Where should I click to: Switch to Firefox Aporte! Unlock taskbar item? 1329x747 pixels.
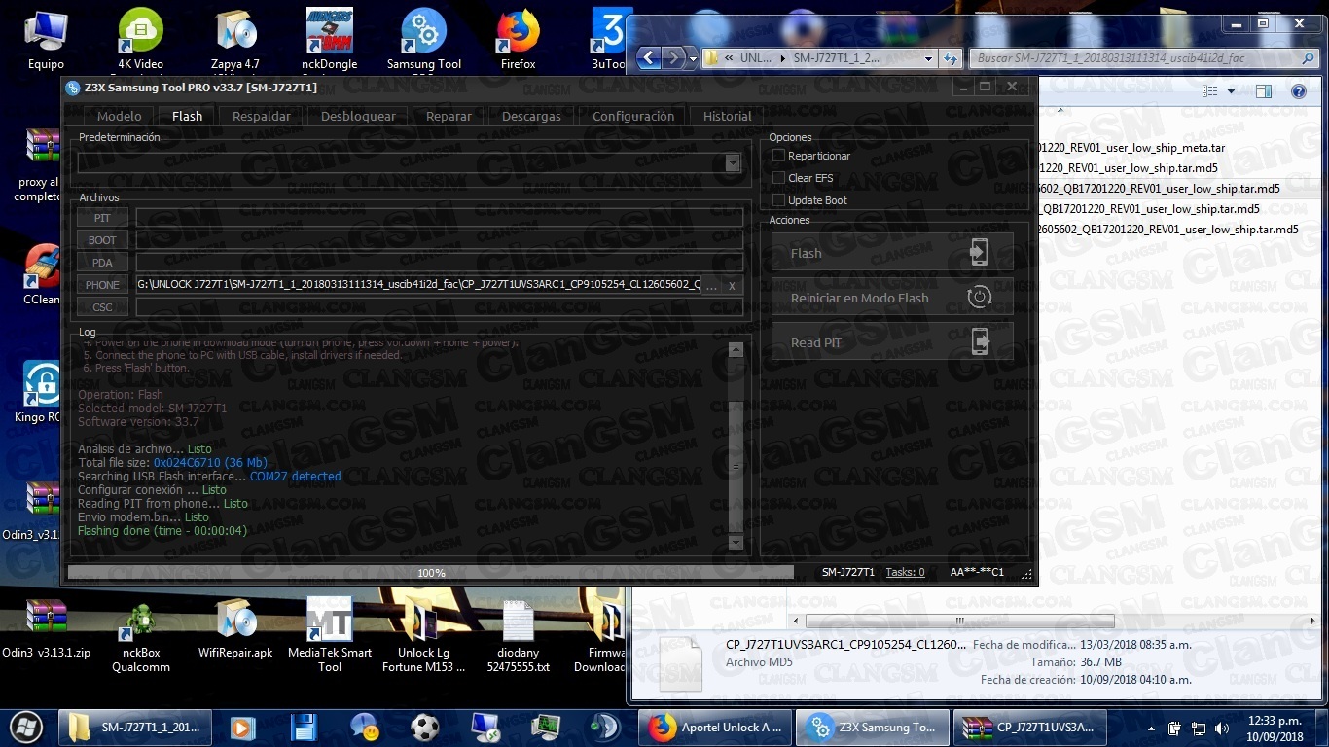point(715,728)
